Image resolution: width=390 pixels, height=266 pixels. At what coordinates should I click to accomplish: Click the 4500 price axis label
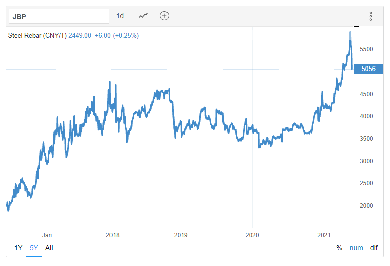pos(366,94)
